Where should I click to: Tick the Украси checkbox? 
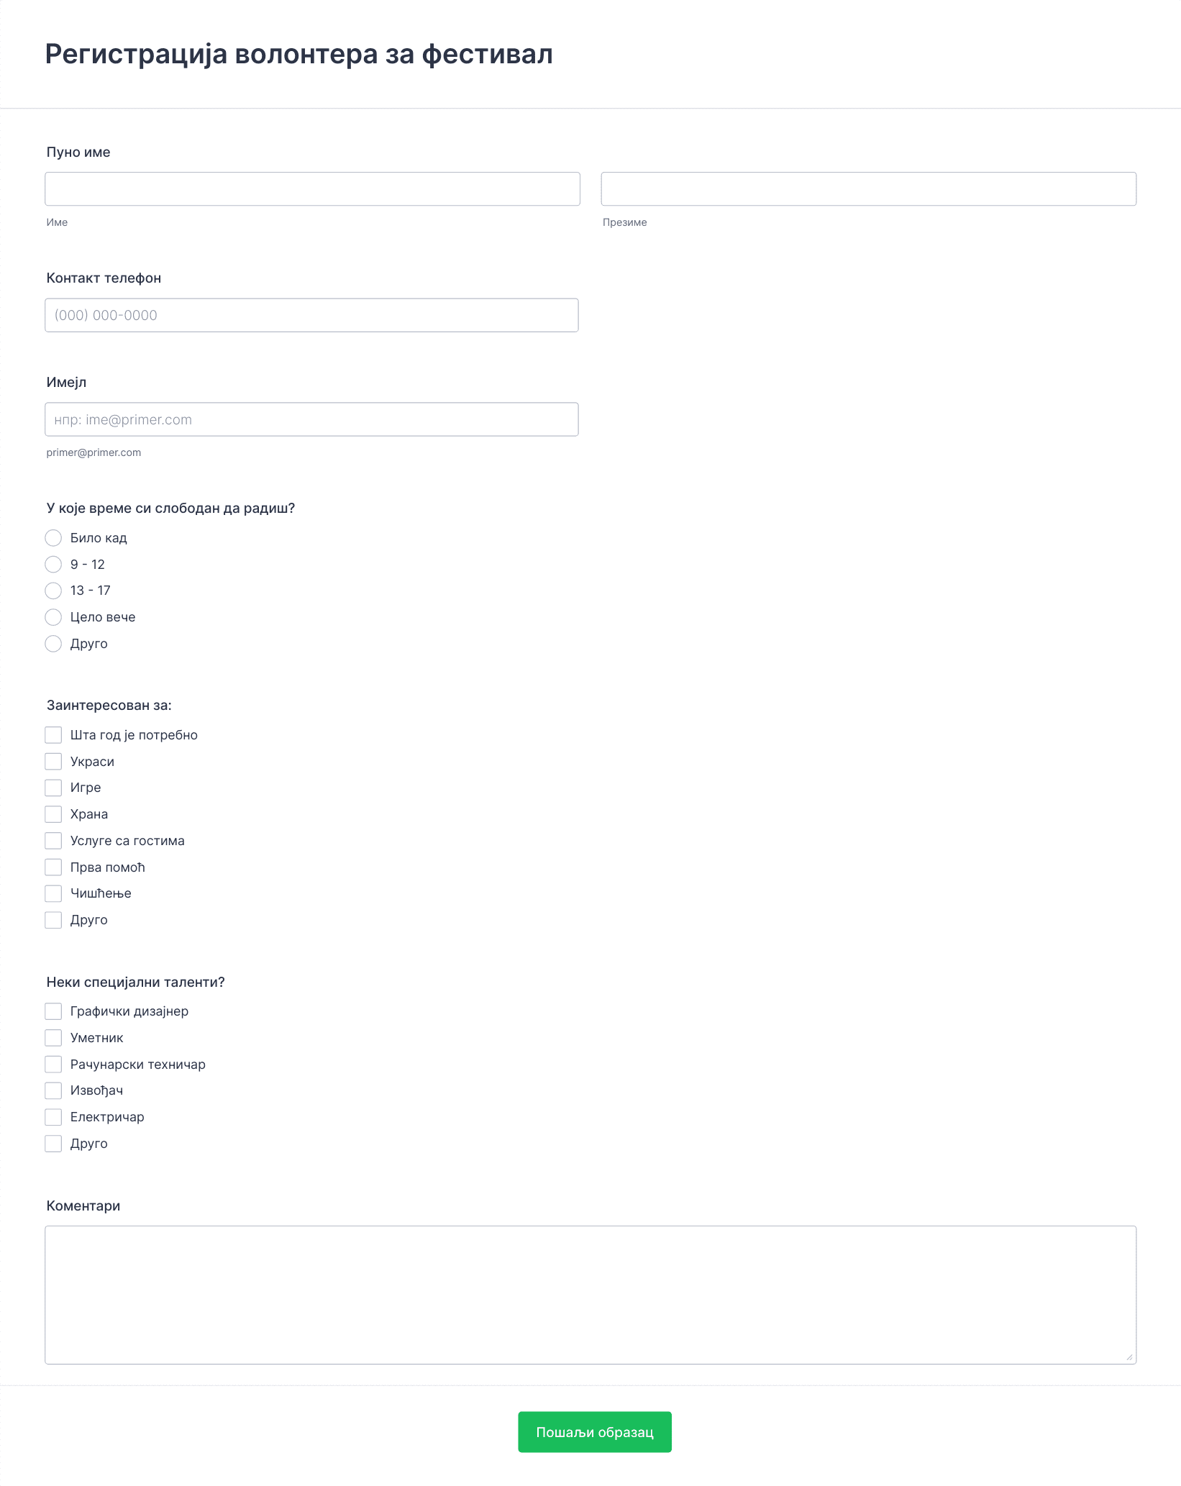(53, 762)
